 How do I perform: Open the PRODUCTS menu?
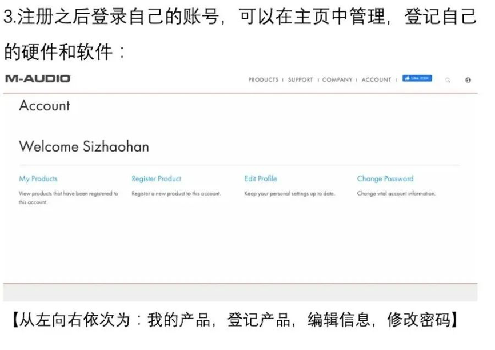(263, 80)
